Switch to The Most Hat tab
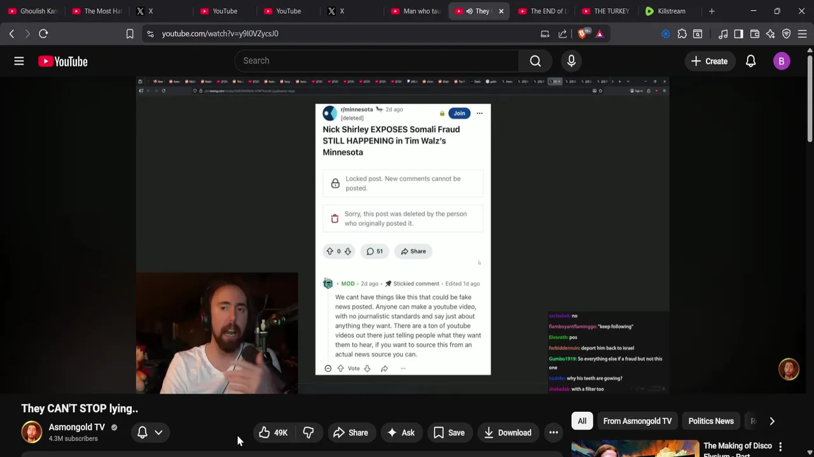Viewport: 814px width, 457px height. [x=96, y=11]
